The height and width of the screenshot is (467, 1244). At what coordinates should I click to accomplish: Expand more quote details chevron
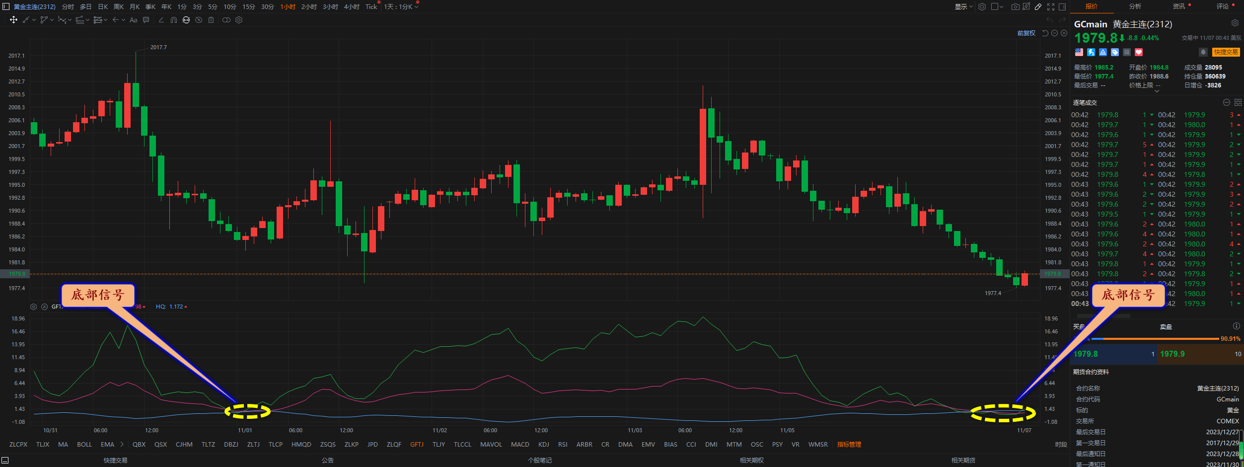[1157, 91]
